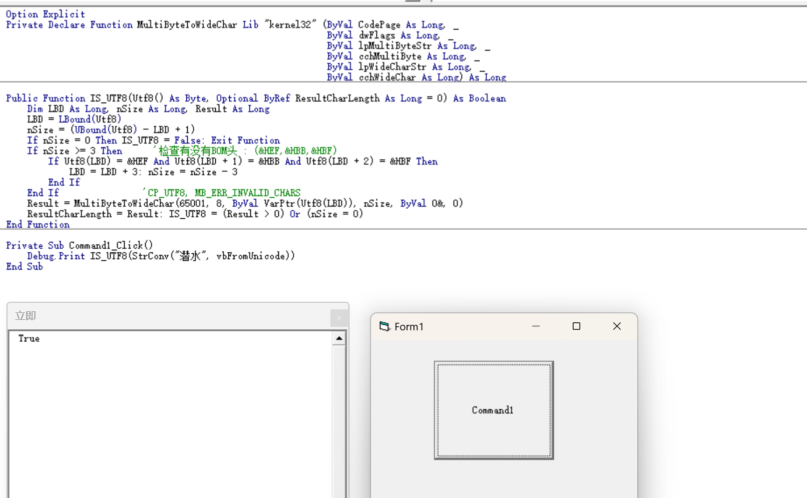The image size is (807, 498).
Task: Click the End Sub line
Action: [x=25, y=266]
